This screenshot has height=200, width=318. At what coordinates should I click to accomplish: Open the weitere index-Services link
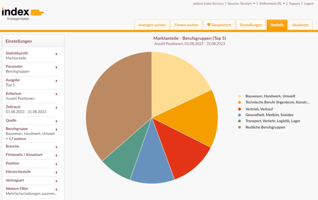click(x=208, y=3)
